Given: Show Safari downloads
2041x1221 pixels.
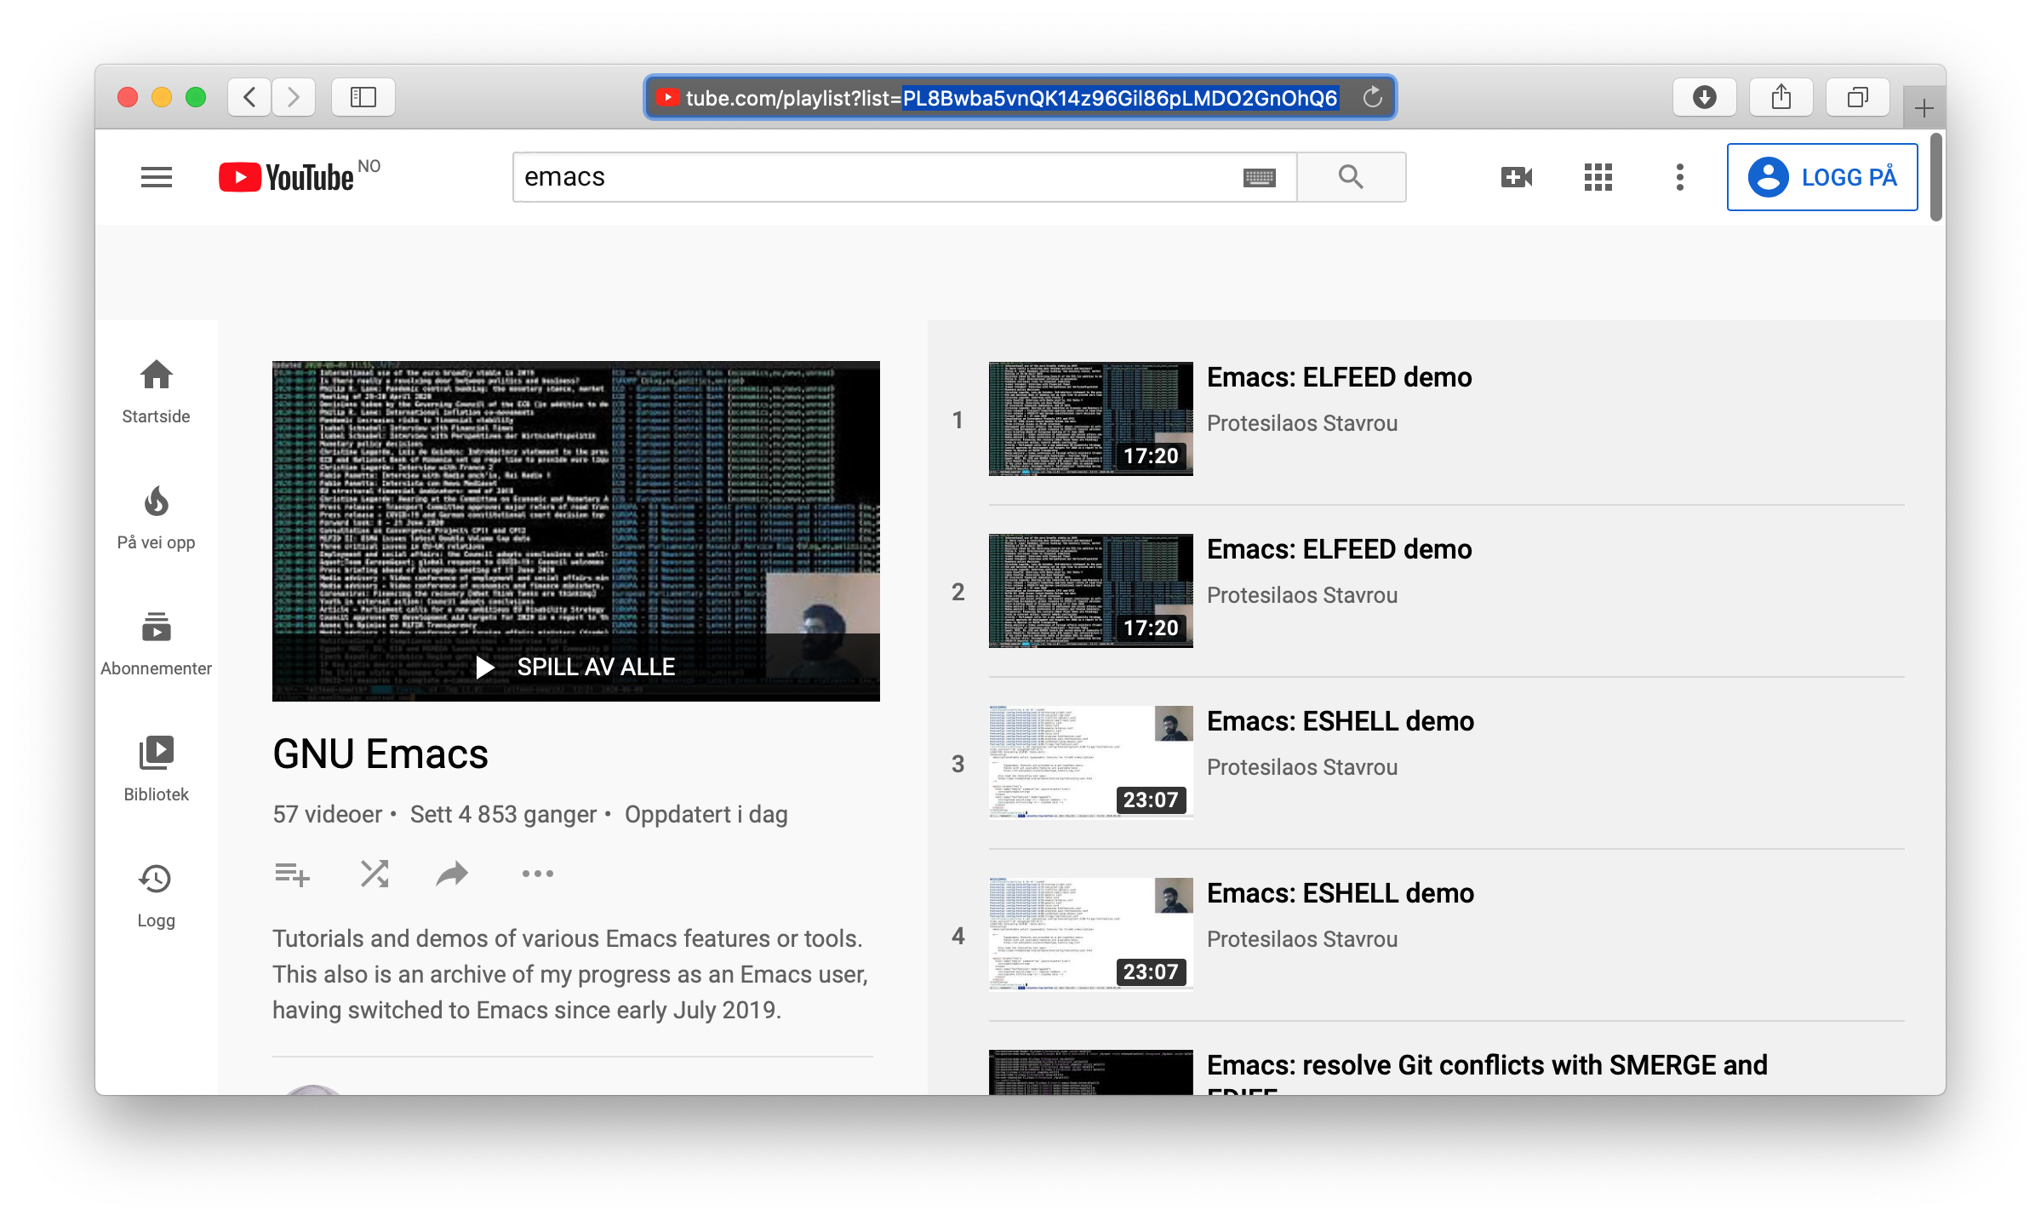Looking at the screenshot, I should 1704,97.
